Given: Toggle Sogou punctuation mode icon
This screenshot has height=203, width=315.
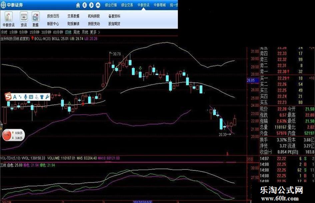Looking at the screenshot, I should (x=20, y=97).
